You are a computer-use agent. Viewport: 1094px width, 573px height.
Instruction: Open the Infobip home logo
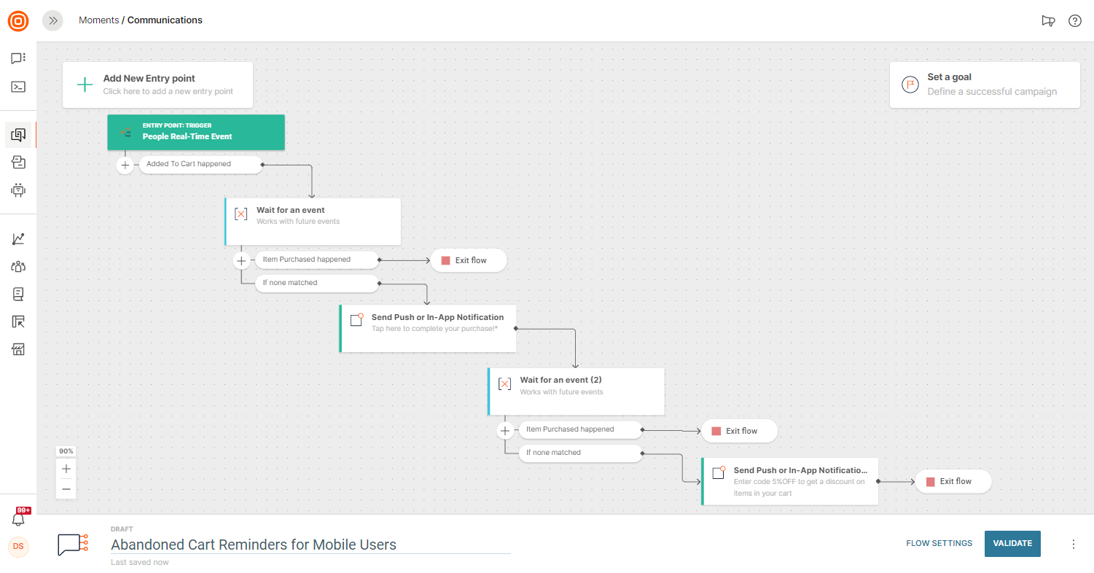pyautogui.click(x=18, y=20)
